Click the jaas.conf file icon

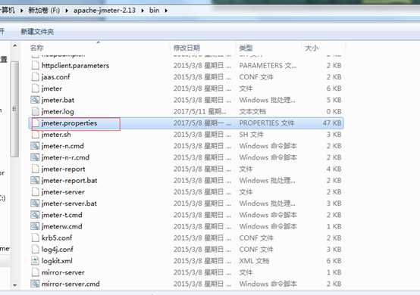35,77
